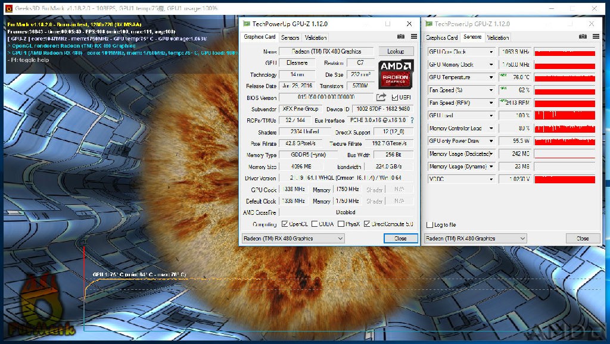Open the Fan Speed (%) sensor dropdown
The image size is (610, 344).
pyautogui.click(x=491, y=90)
